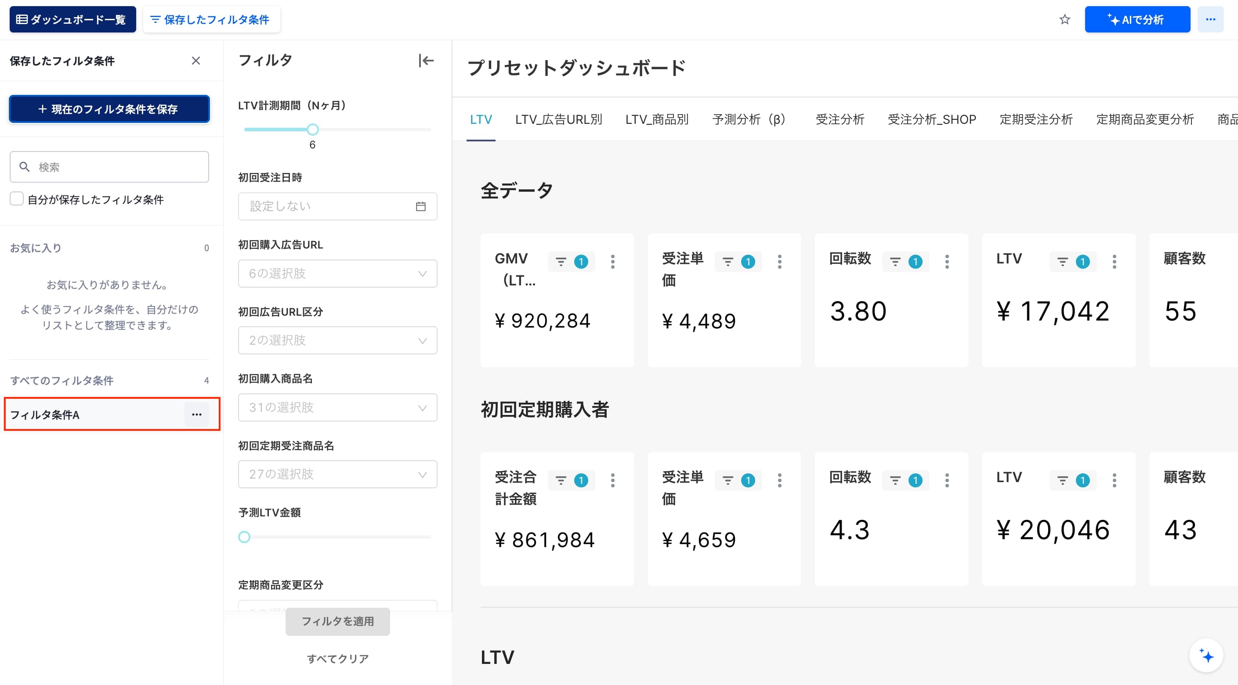This screenshot has height=685, width=1238.
Task: Open the top-right three-dot options menu
Action: pyautogui.click(x=1210, y=20)
